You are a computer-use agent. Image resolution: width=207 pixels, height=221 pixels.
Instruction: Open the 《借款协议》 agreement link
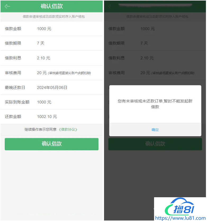[x=68, y=130]
